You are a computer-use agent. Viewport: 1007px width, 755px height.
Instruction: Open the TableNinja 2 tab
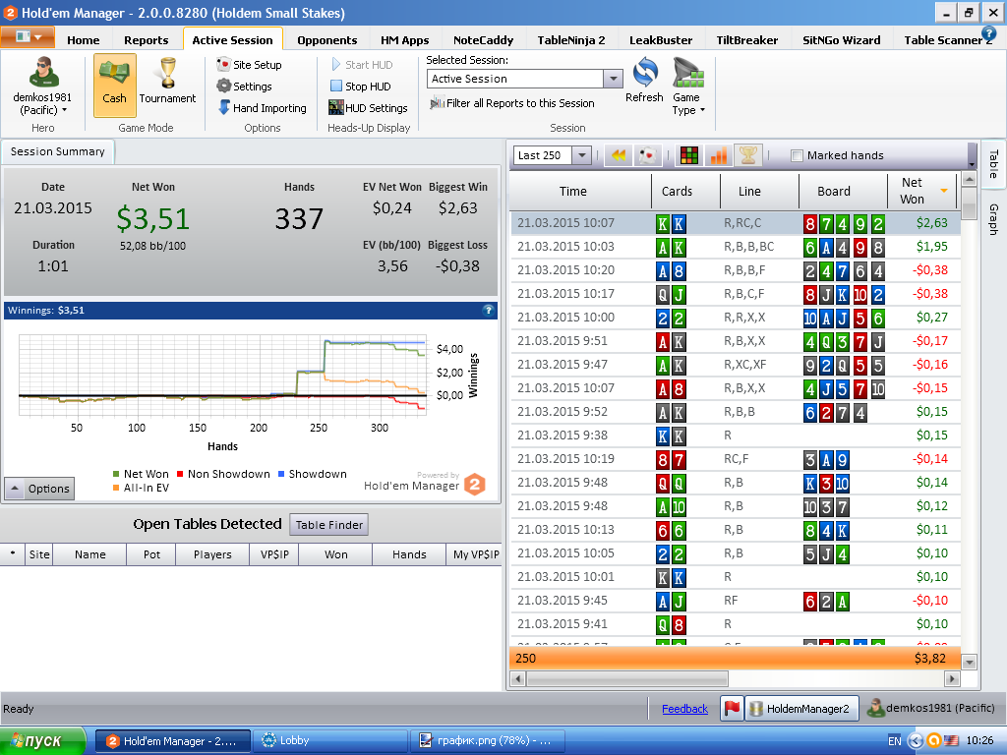571,39
